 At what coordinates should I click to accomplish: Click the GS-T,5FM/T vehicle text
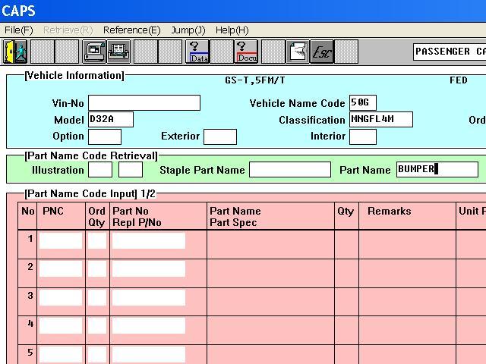click(x=255, y=80)
